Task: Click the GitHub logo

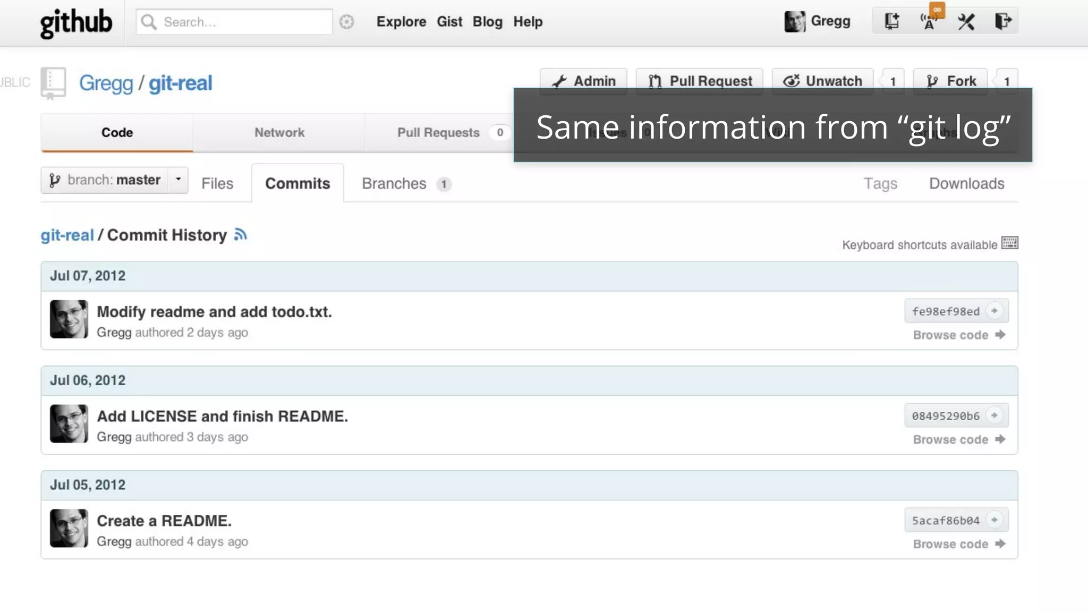Action: (x=76, y=22)
